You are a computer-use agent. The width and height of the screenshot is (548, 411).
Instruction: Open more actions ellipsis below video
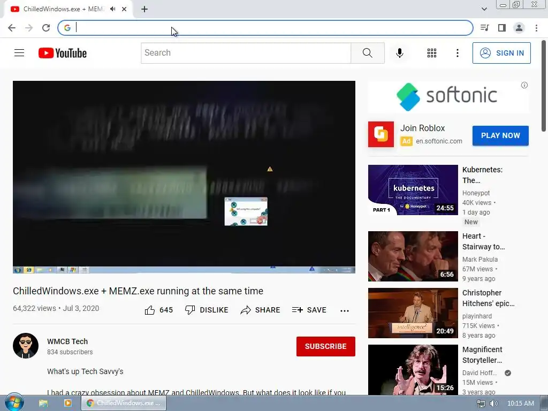pyautogui.click(x=345, y=310)
